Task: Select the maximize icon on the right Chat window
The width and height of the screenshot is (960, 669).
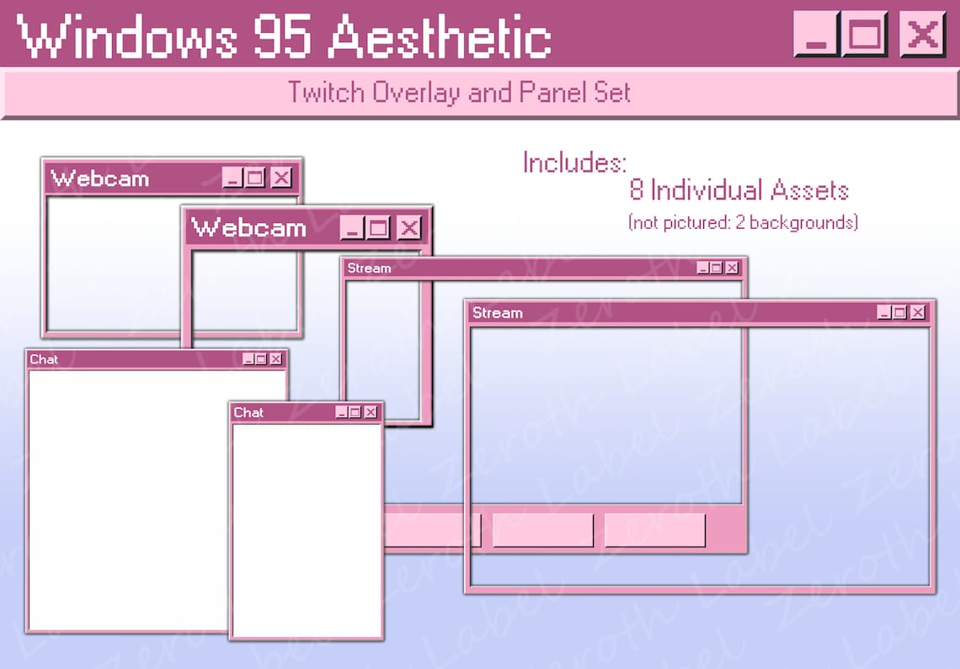Action: pyautogui.click(x=355, y=412)
